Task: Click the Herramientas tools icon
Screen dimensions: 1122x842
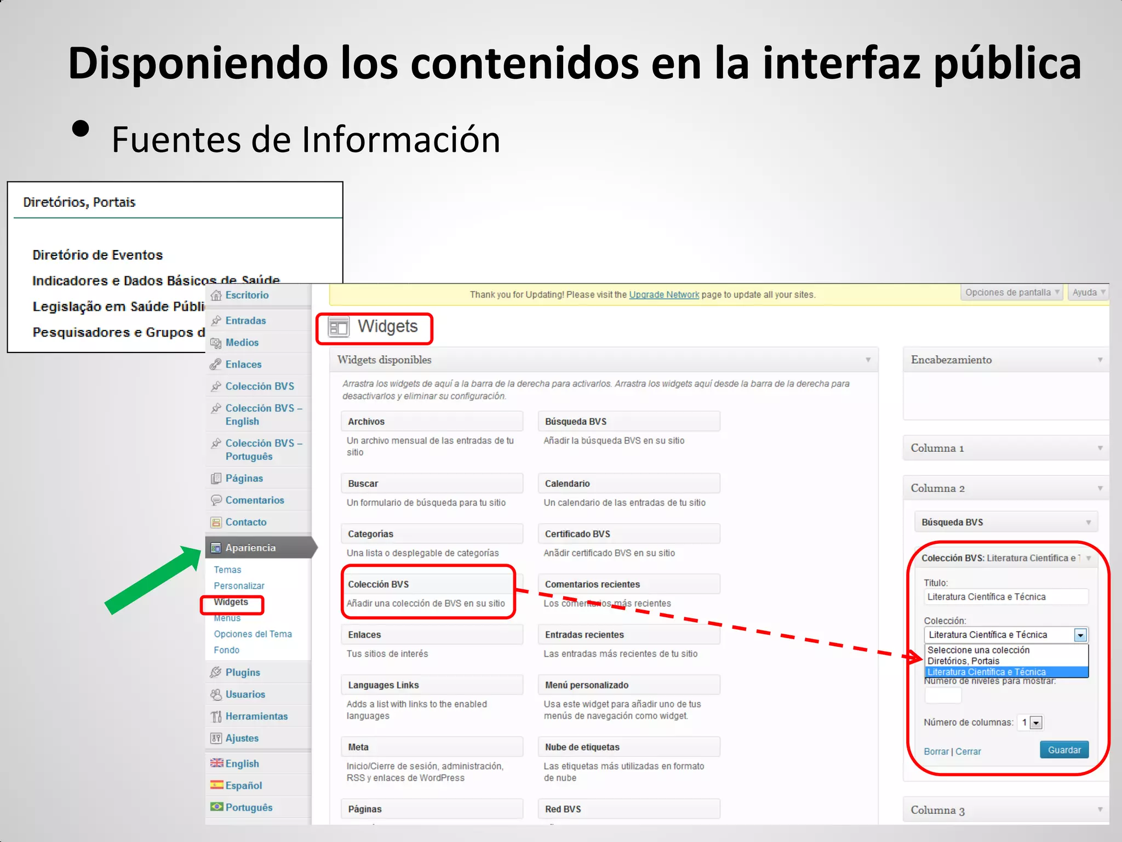Action: (216, 716)
